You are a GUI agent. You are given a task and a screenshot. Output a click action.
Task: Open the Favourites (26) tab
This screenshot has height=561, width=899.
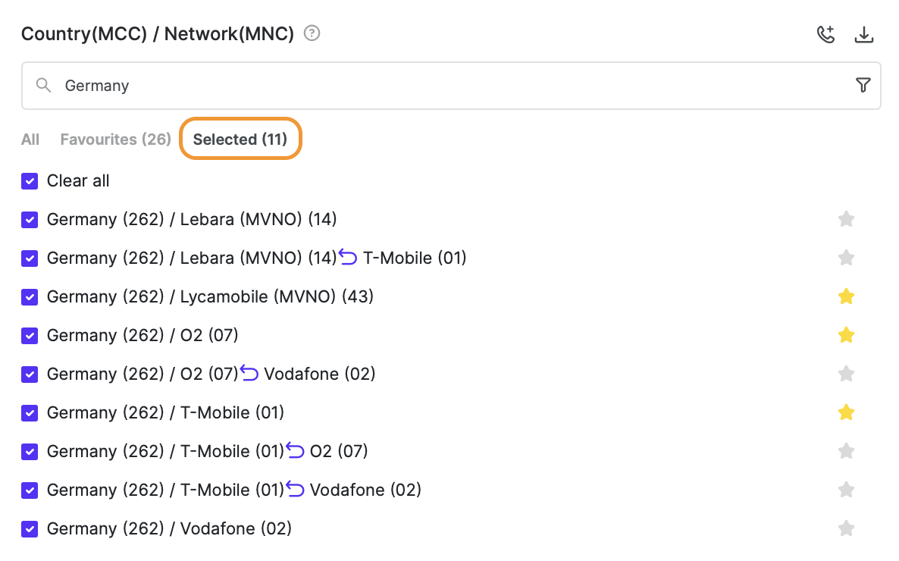[x=115, y=139]
